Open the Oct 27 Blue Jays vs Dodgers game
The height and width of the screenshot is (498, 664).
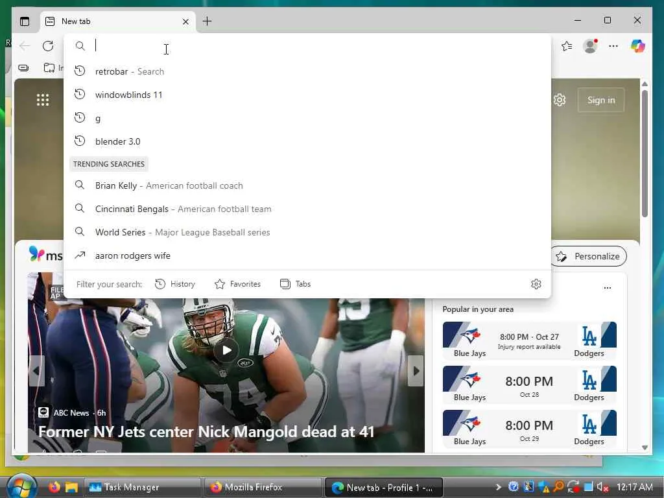tap(529, 340)
